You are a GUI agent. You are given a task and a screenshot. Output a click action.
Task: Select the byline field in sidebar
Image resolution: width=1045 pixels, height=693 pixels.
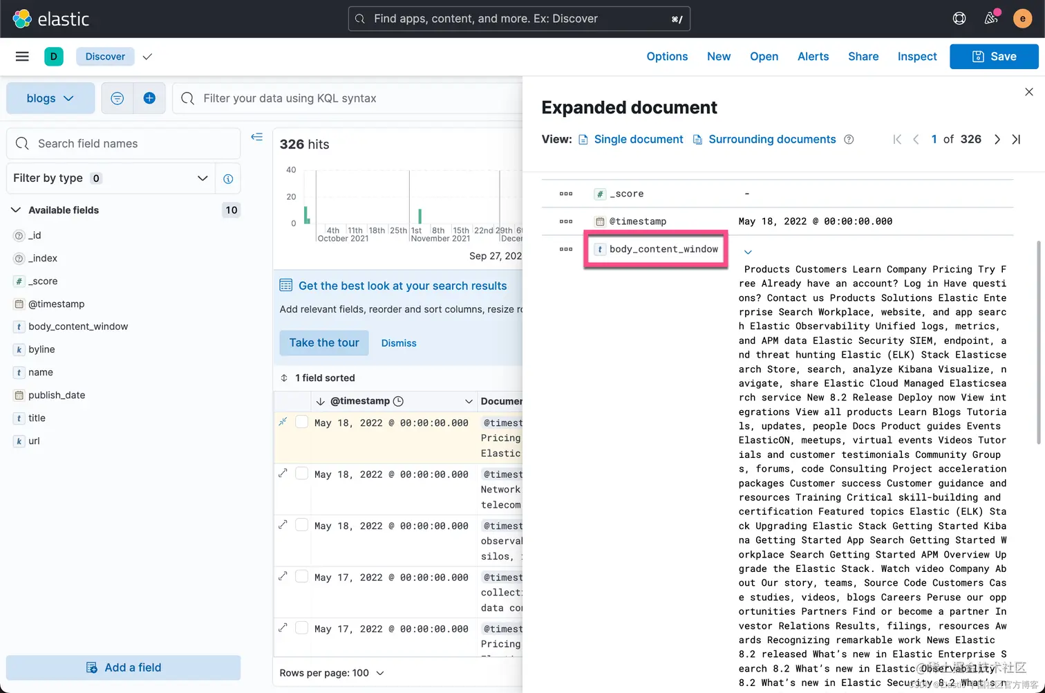pos(41,349)
